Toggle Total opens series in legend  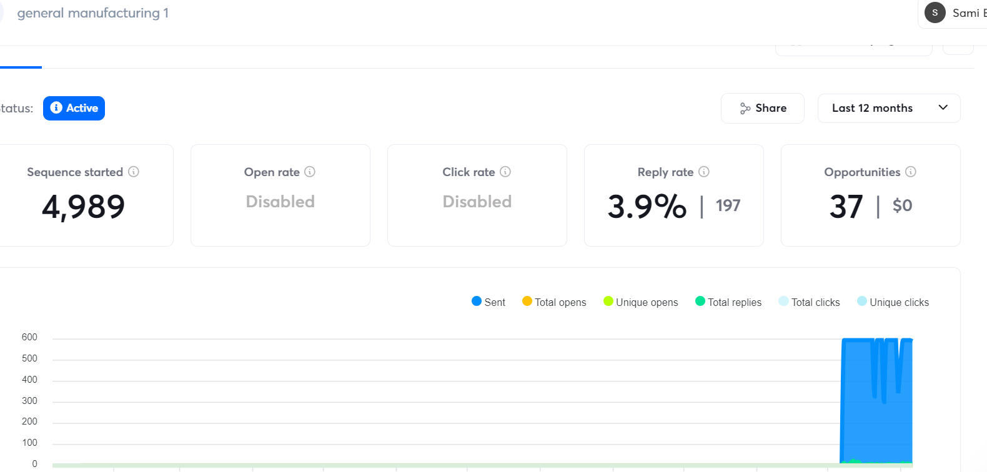coord(554,302)
